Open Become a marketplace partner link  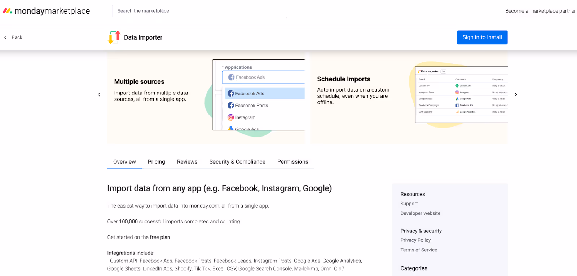point(541,11)
